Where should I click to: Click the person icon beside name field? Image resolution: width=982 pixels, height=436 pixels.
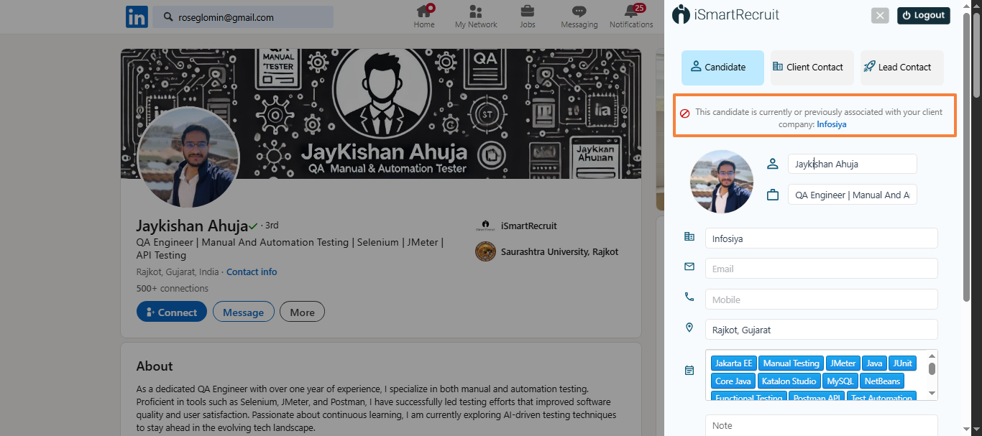pyautogui.click(x=773, y=164)
